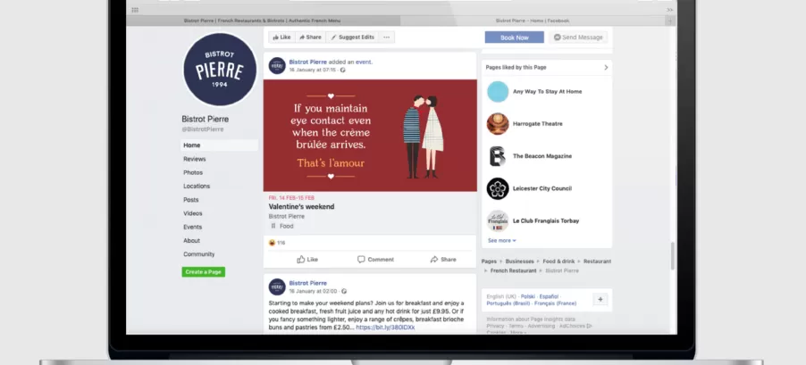806x365 pixels.
Task: Switch to Bistrot Pierre Home Facebook tab
Action: point(533,21)
